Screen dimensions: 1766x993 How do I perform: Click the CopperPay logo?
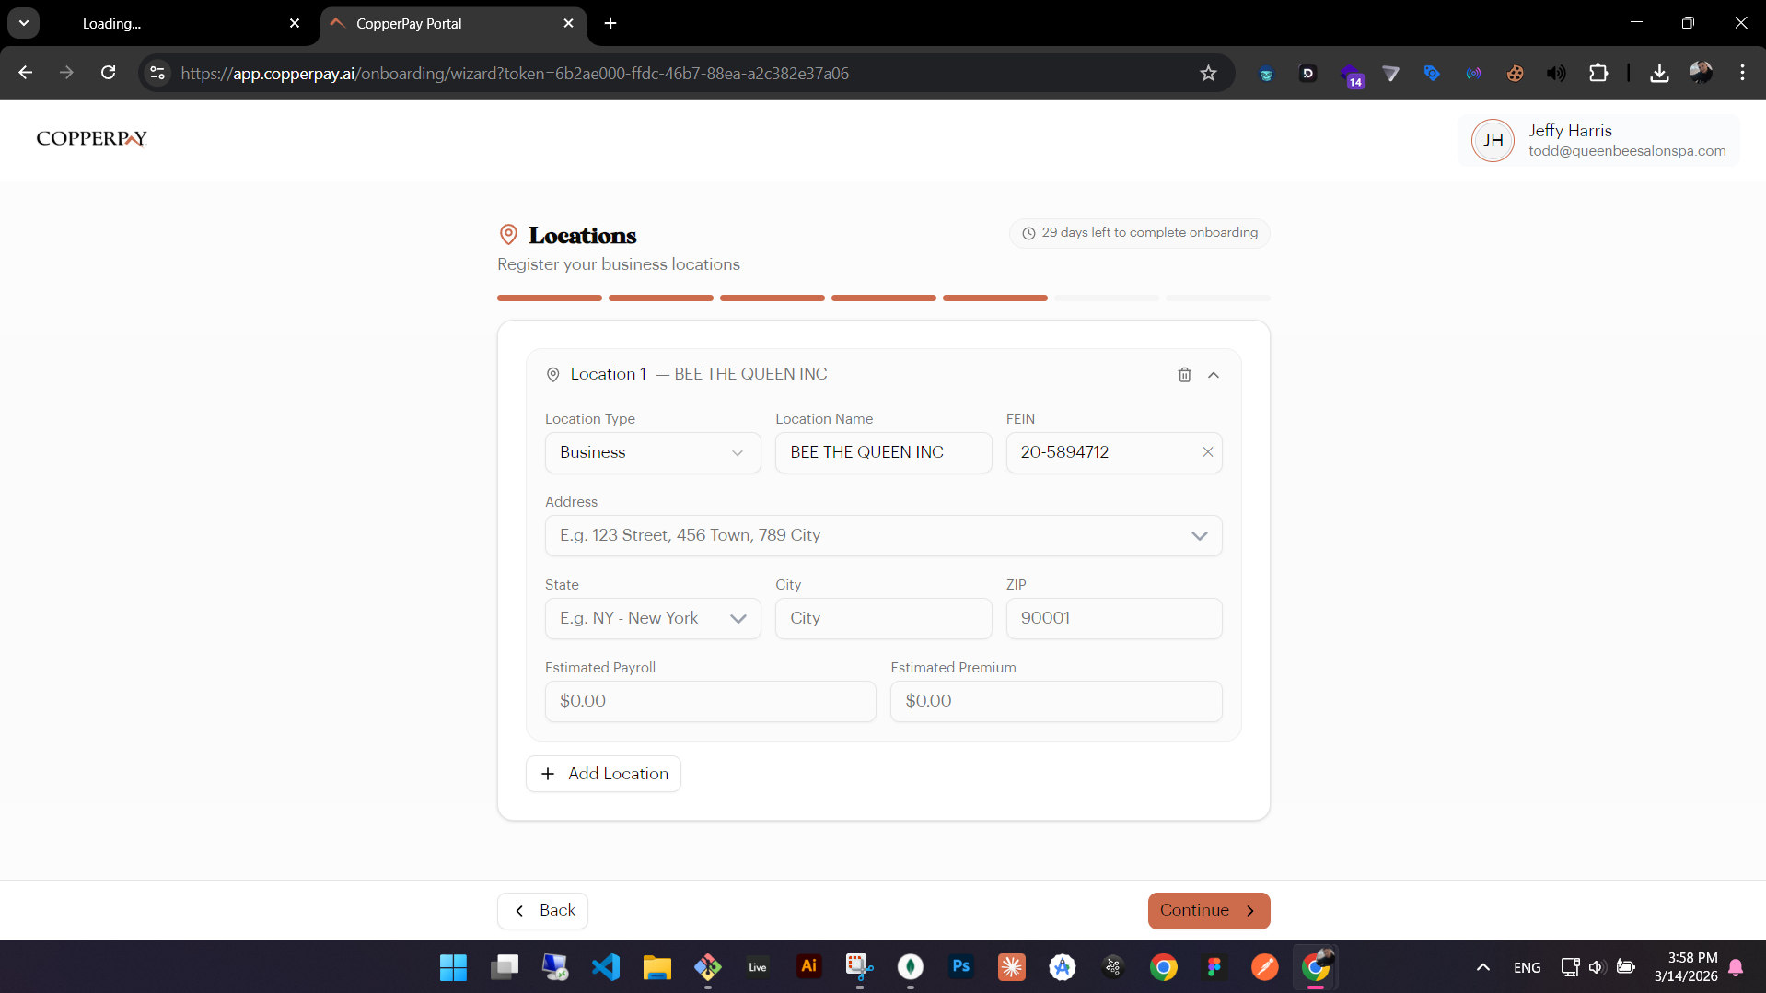[92, 139]
